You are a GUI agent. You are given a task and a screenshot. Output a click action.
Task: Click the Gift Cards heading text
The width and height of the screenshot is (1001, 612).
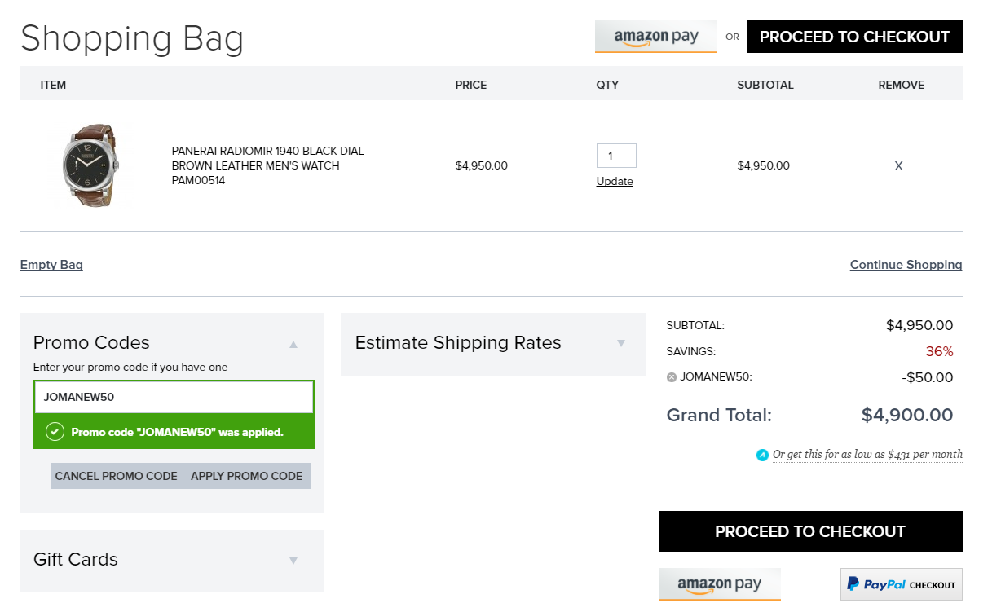point(76,559)
